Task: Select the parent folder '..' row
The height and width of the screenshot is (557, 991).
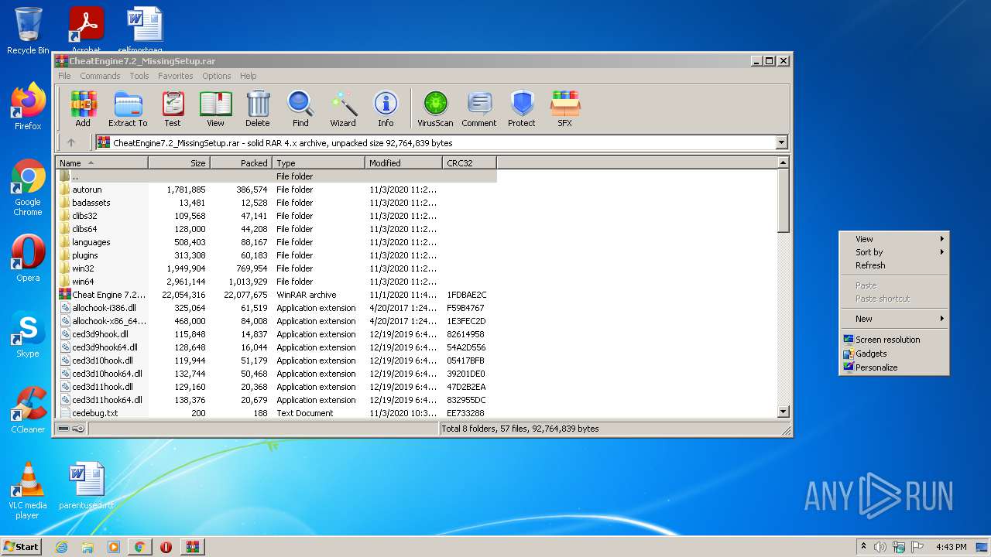Action: click(276, 176)
